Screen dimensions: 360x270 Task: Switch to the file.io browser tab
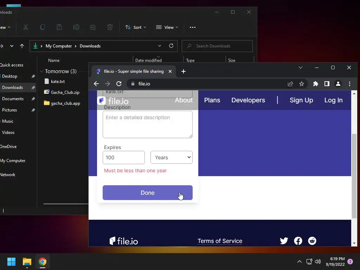coord(134,71)
